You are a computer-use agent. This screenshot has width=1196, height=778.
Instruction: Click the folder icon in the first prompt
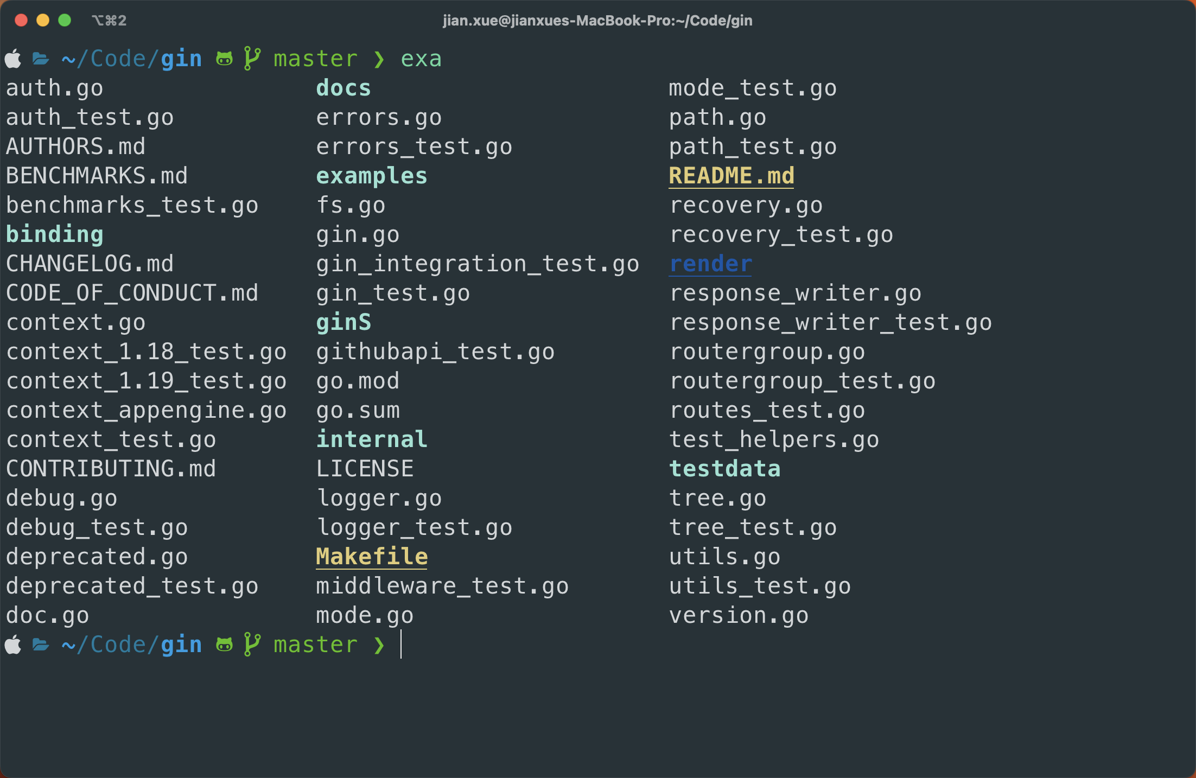[x=41, y=59]
